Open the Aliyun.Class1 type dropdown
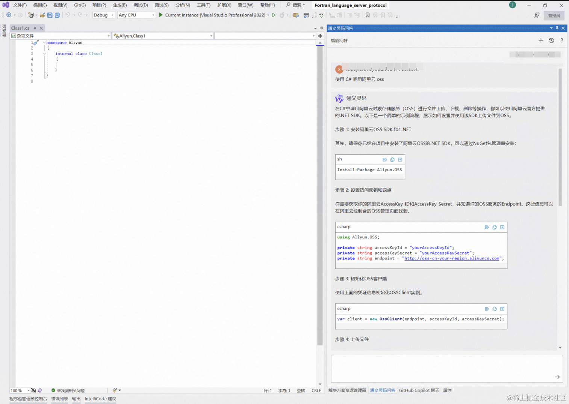The height and width of the screenshot is (404, 569). [x=163, y=36]
